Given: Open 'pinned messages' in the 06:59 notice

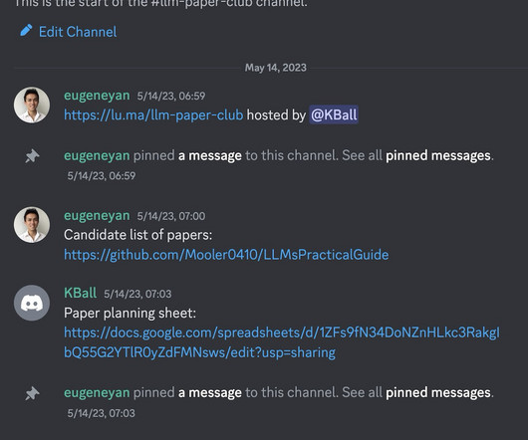Looking at the screenshot, I should coord(438,155).
